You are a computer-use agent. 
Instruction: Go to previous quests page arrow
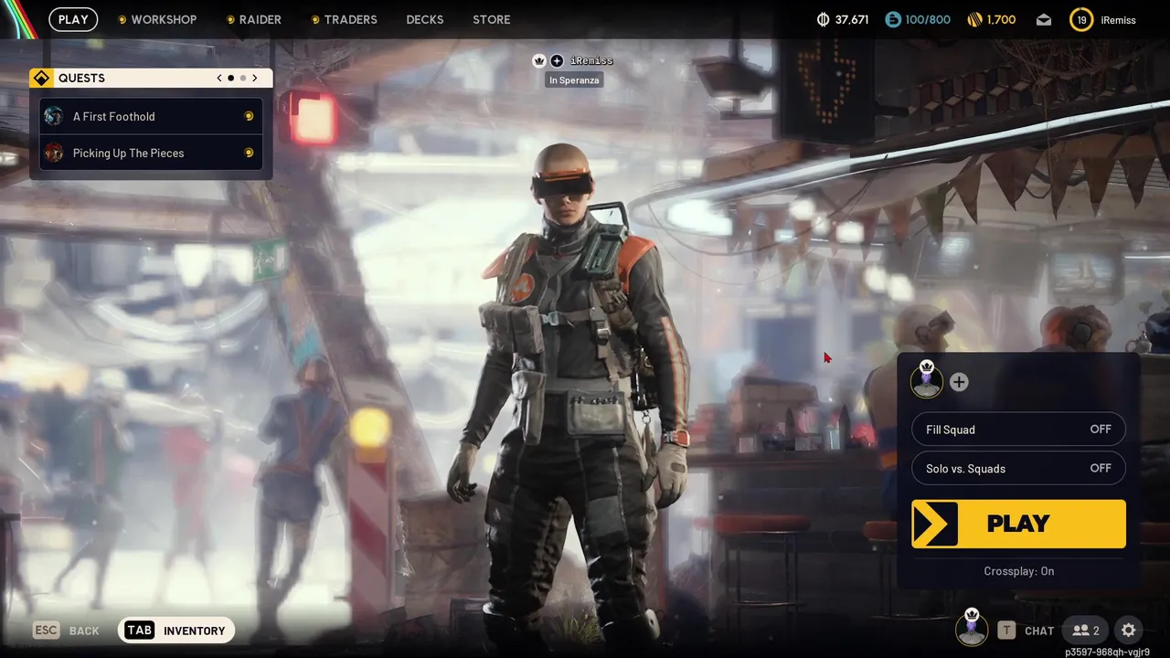pyautogui.click(x=219, y=78)
